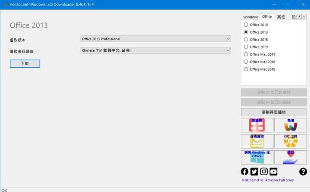Click the copy 64-bit link button
Viewport: 310px width, 192px height.
click(274, 102)
